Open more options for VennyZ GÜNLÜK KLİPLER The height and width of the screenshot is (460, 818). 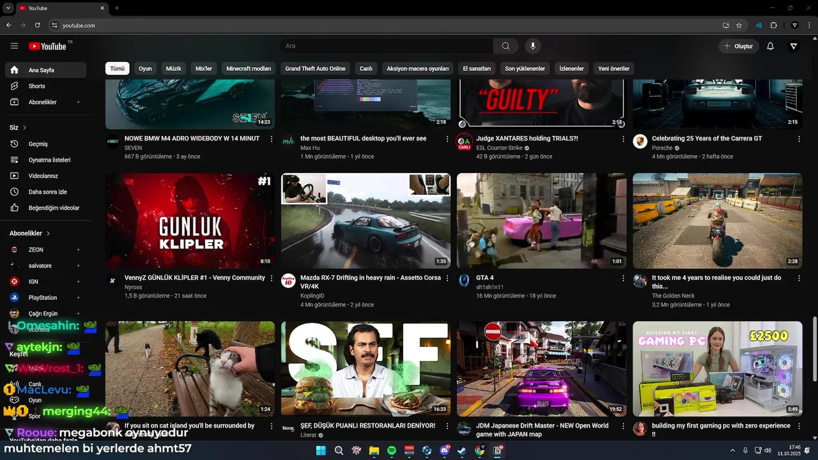pos(272,278)
